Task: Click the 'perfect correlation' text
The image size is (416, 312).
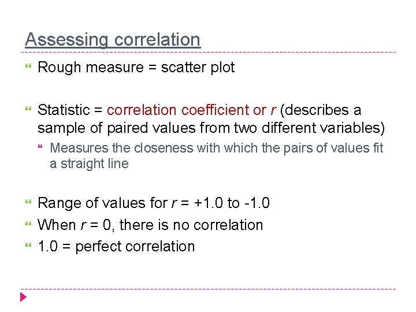Action: pos(135,247)
